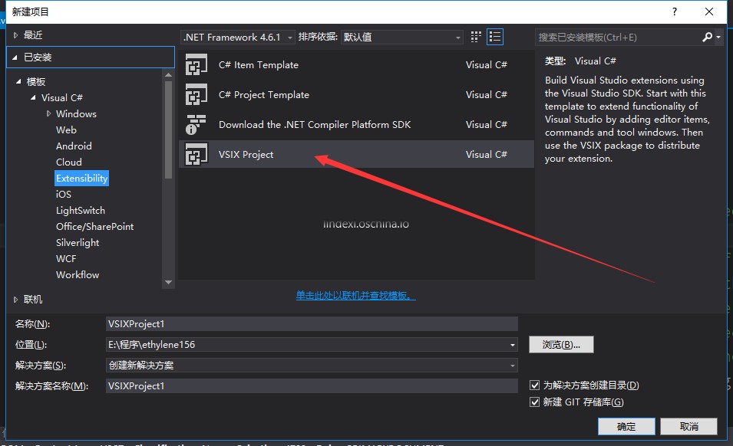Open the .NET Framework version dropdown
733x446 pixels.
239,37
